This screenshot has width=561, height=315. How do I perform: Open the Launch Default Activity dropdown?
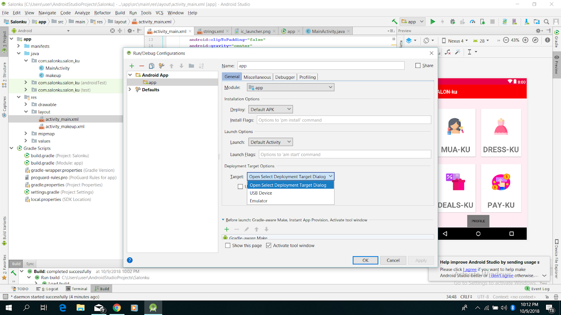[x=271, y=142]
